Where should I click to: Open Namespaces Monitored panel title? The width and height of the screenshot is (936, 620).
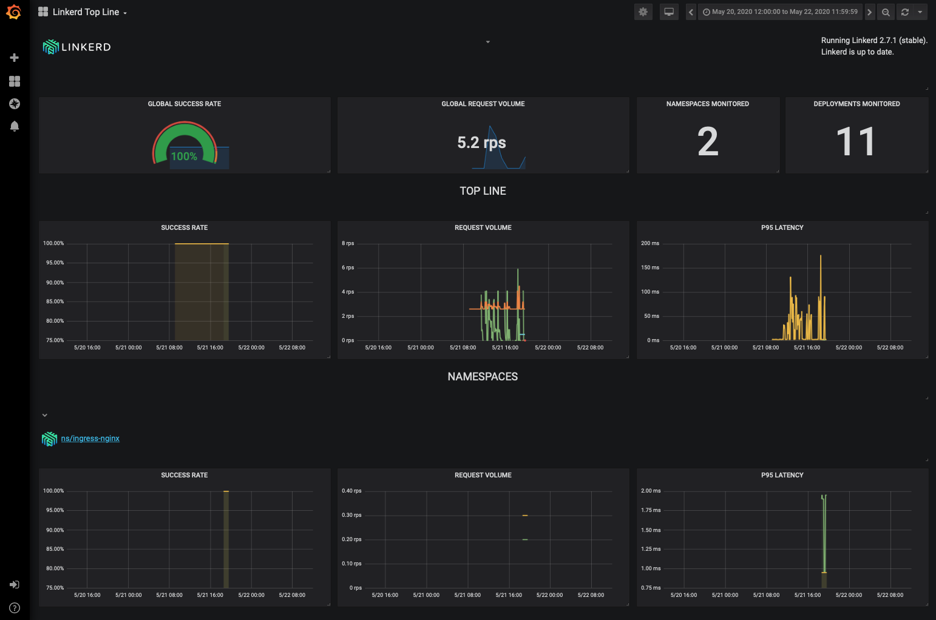click(708, 104)
